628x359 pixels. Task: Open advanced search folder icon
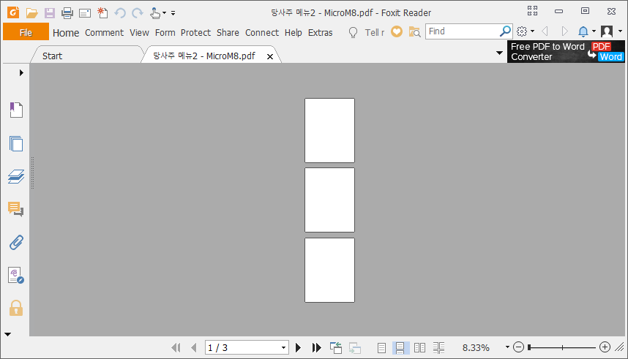coord(414,31)
